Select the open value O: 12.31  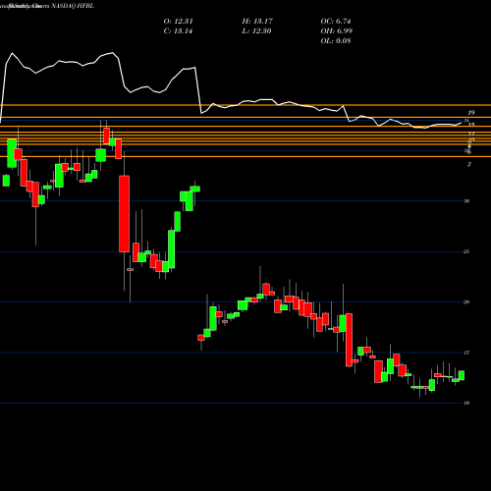[178, 22]
